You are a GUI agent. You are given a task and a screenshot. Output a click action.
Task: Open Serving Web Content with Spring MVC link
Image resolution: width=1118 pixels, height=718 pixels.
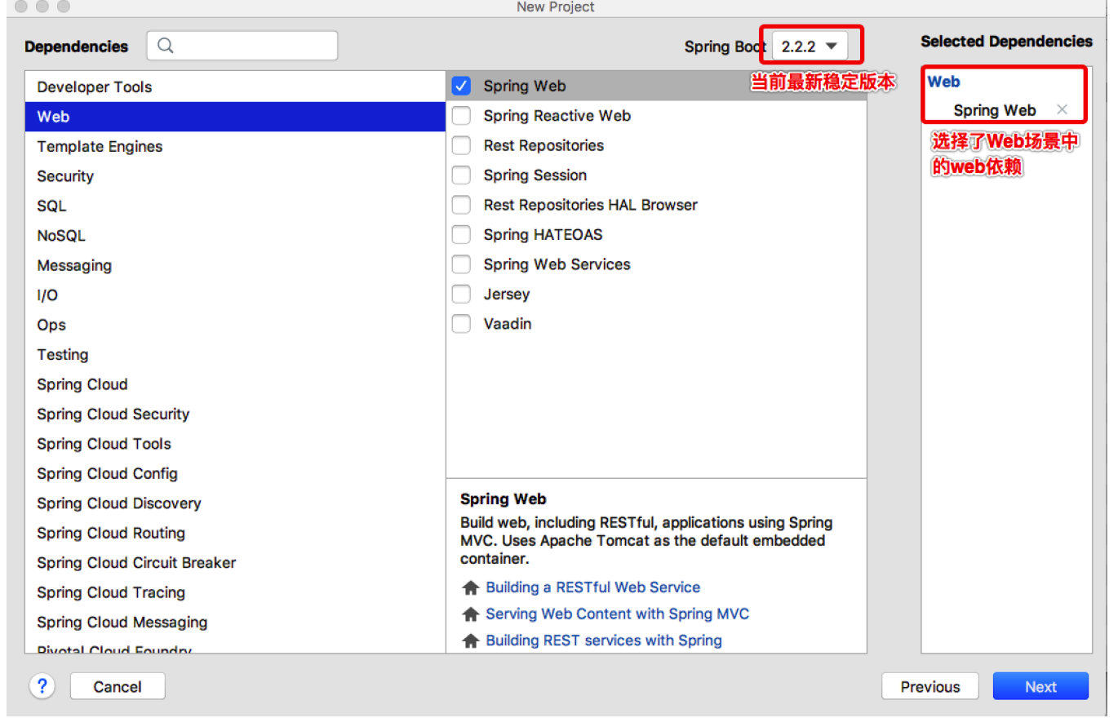[618, 614]
